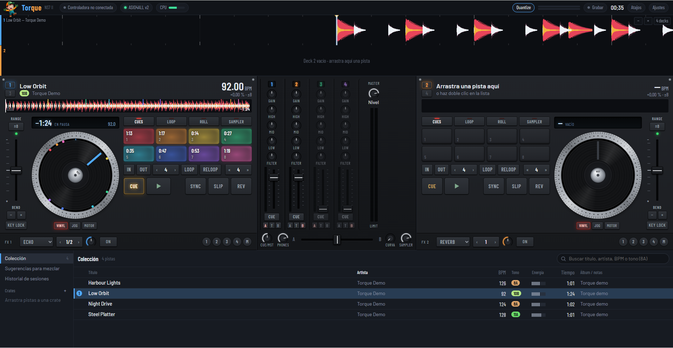The width and height of the screenshot is (673, 348).
Task: Zoom out the waveform overview with minus icon
Action: 638,21
